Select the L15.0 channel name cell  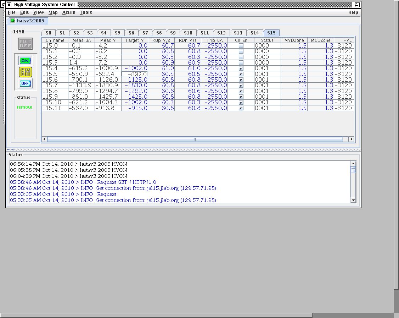(55, 46)
